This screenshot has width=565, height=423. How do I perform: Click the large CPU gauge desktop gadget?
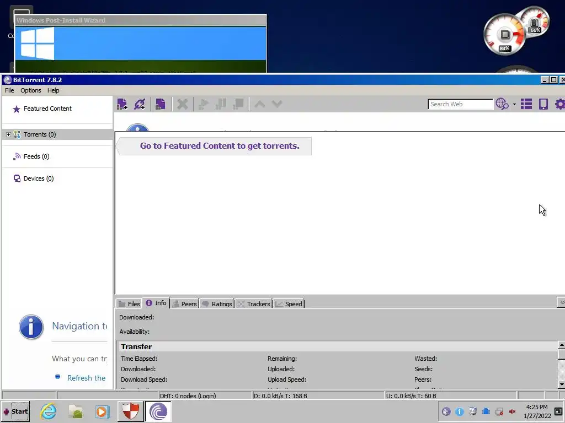coord(504,35)
